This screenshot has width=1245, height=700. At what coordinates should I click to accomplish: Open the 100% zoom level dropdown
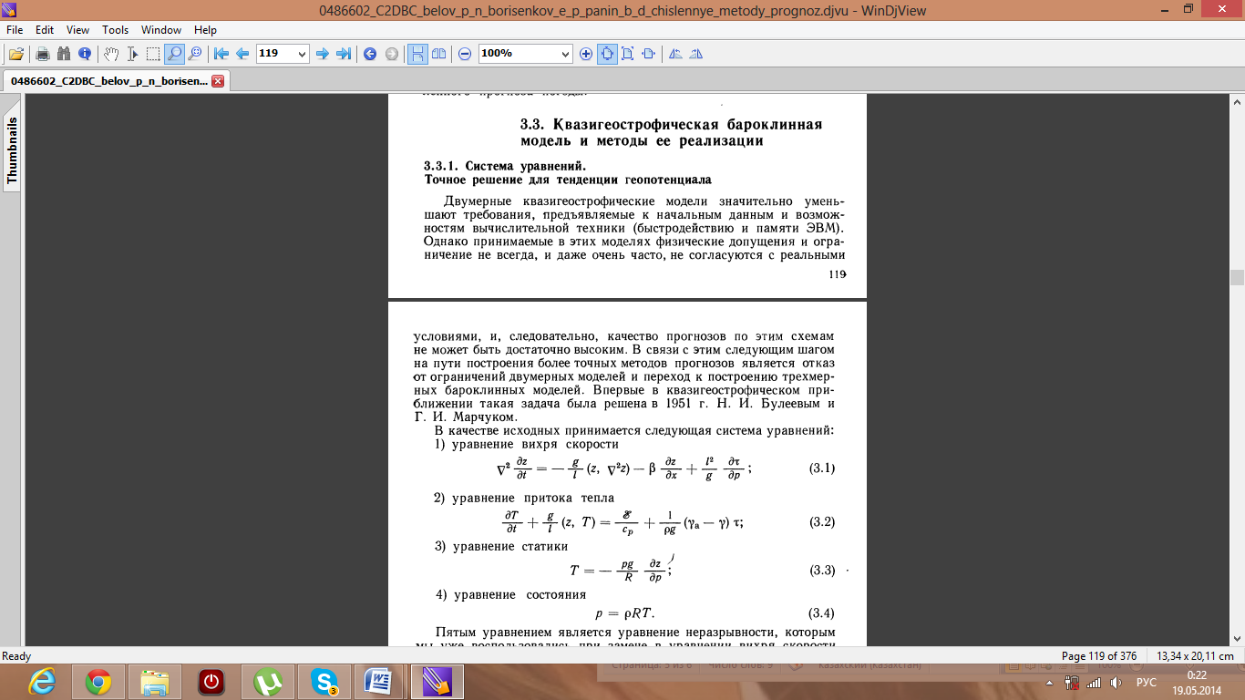(x=564, y=54)
